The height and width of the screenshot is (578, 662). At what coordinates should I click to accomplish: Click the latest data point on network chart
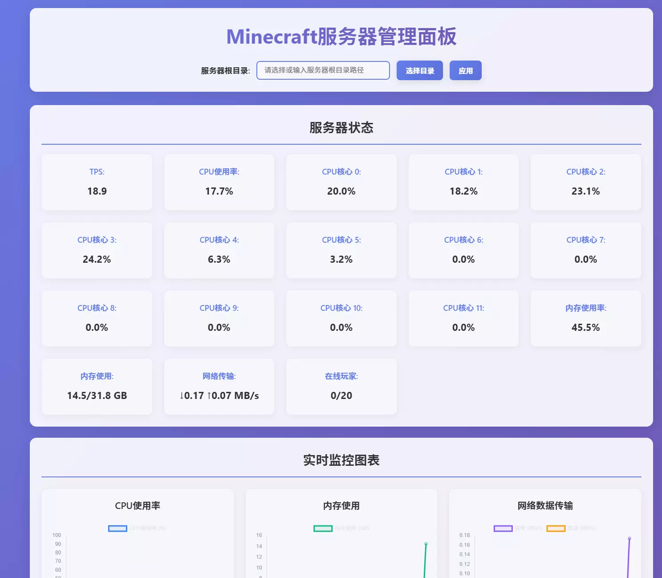pos(629,538)
